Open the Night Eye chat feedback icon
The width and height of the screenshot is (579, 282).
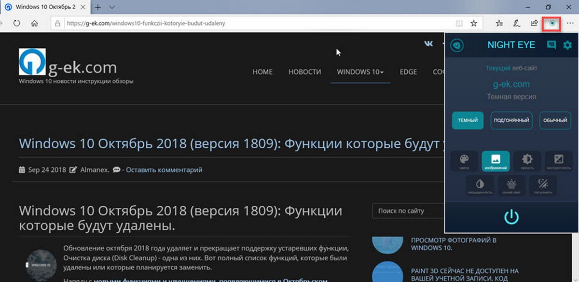[551, 45]
